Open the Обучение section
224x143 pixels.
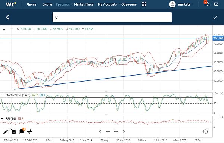click(x=129, y=4)
